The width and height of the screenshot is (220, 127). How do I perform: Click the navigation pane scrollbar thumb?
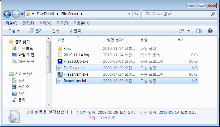point(49,57)
